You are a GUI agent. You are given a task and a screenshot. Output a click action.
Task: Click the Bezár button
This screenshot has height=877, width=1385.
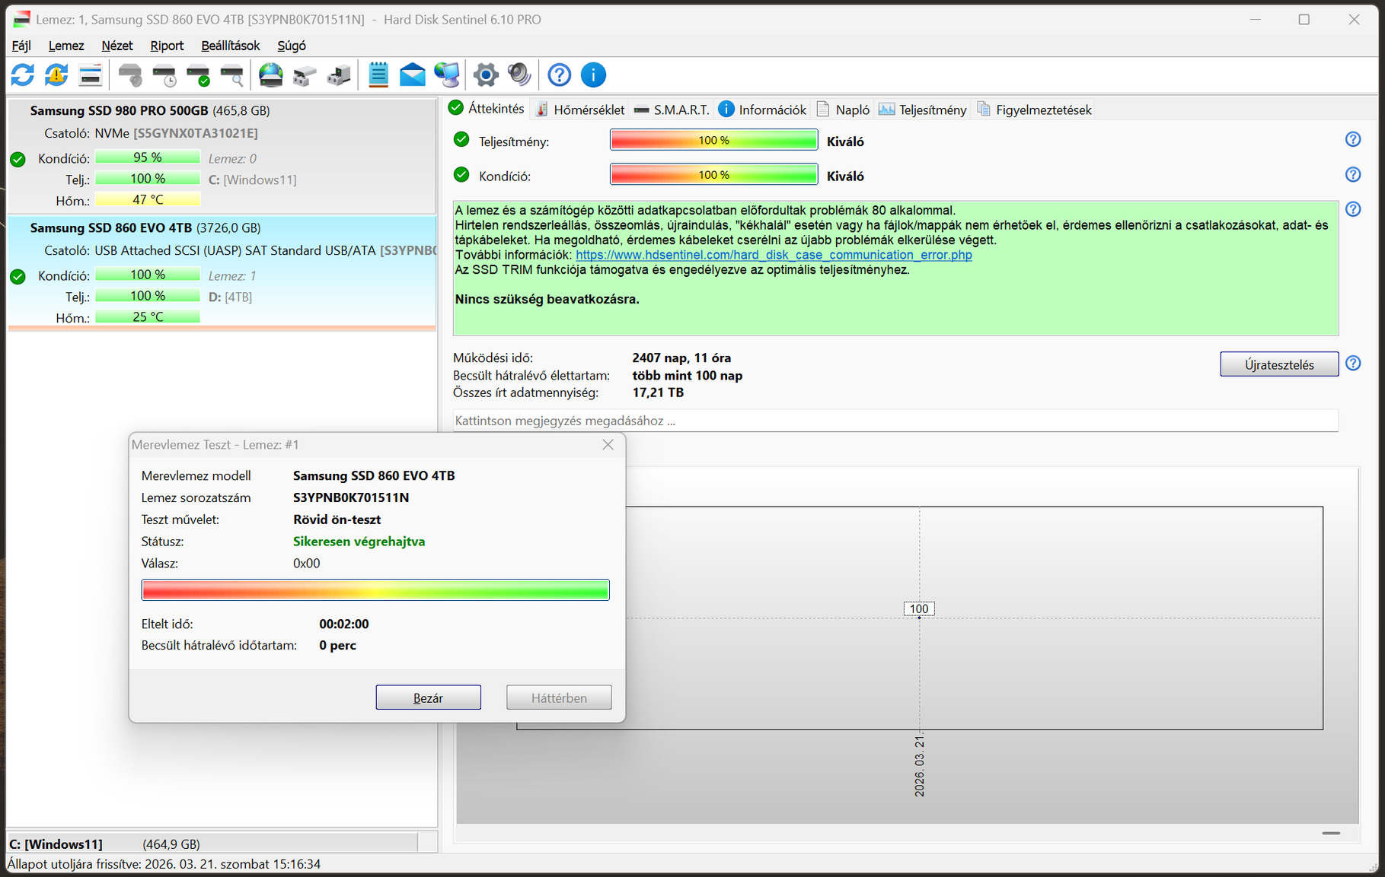tap(428, 697)
